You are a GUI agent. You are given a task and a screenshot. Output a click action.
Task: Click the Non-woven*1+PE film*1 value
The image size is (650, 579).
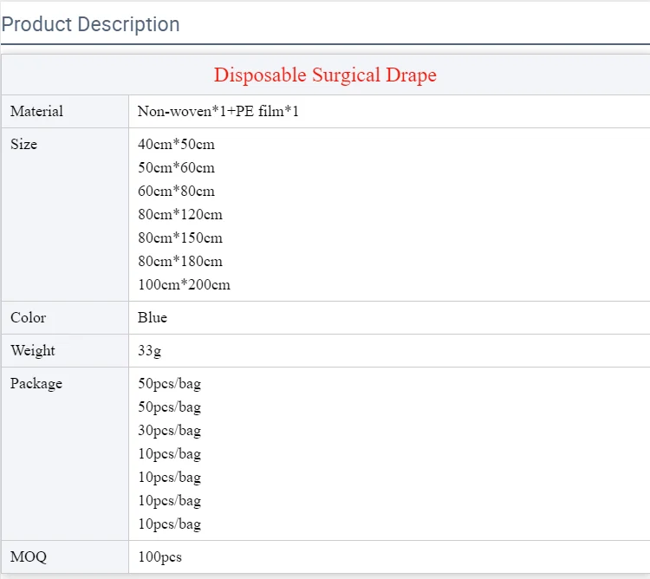(x=218, y=112)
